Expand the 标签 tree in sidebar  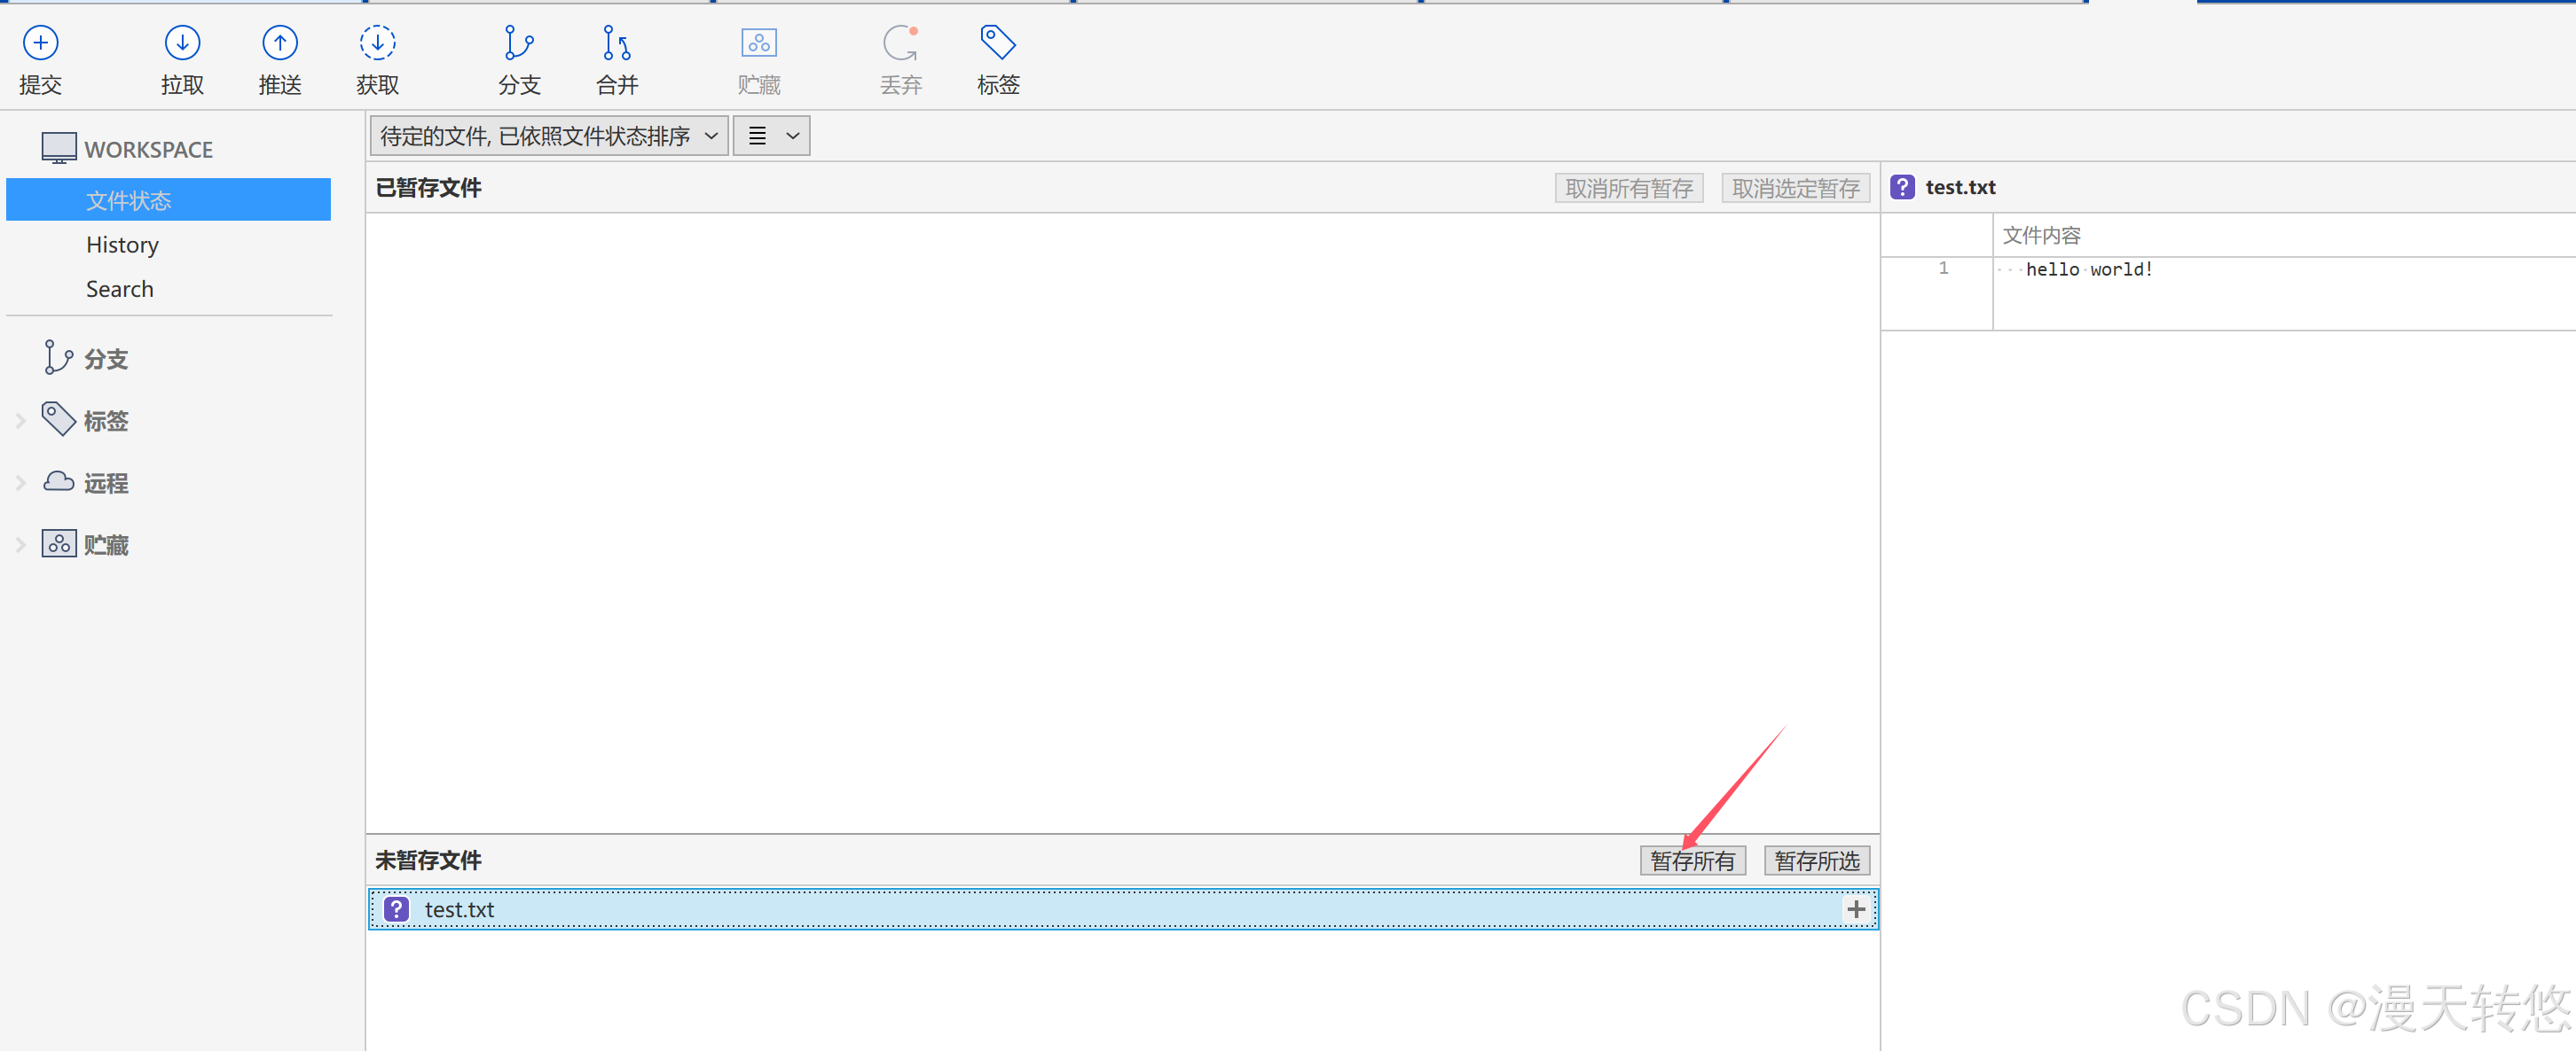(21, 422)
